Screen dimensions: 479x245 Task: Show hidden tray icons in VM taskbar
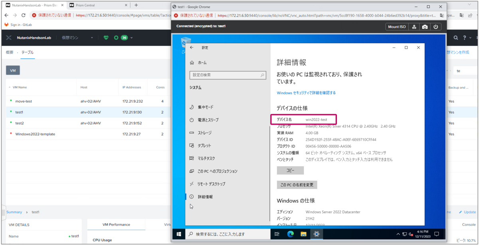pos(398,234)
